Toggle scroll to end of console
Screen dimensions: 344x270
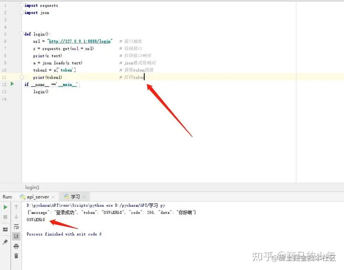tap(16, 236)
